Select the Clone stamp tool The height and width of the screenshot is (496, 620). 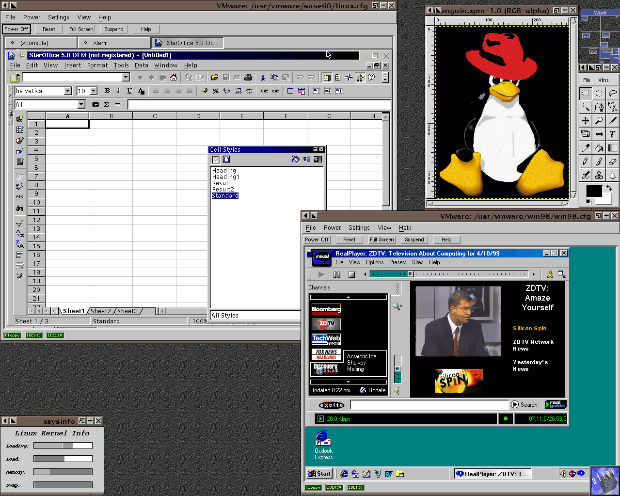[599, 175]
